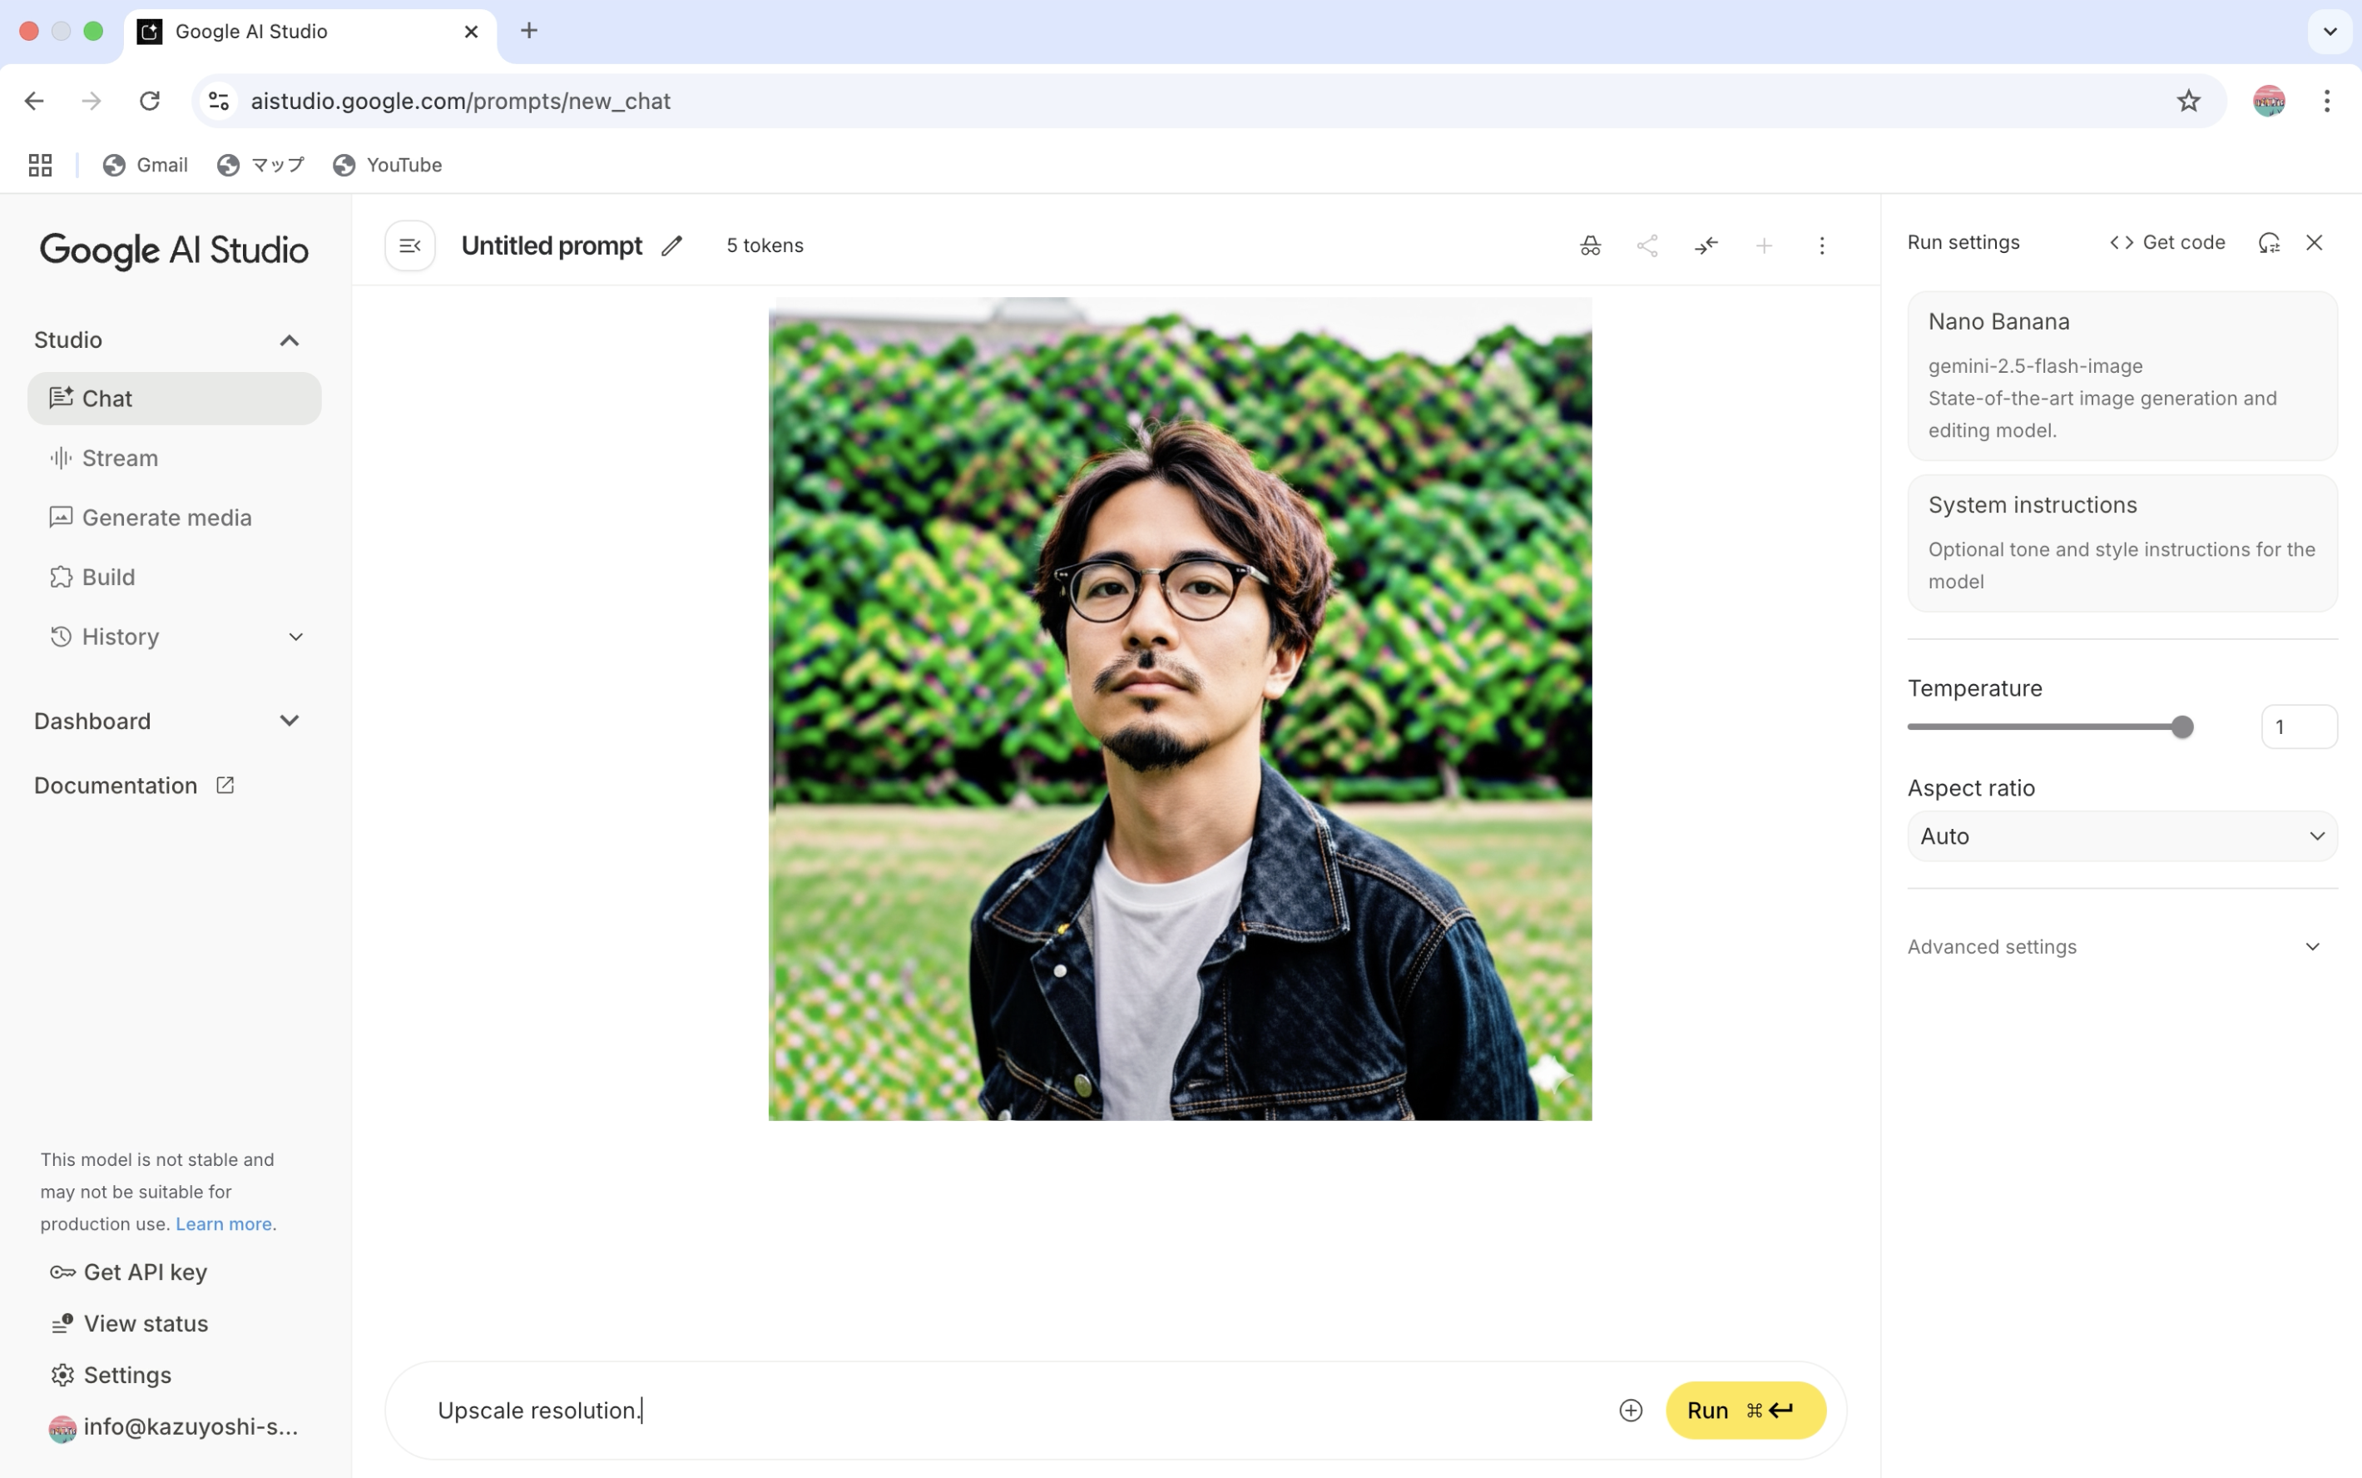Reload the page
Screen dimensions: 2362x1478
pos(150,101)
